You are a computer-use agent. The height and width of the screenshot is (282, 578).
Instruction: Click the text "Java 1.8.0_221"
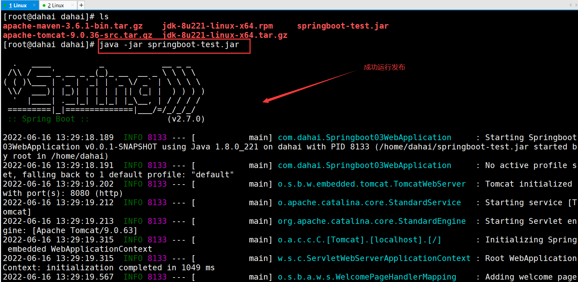(x=224, y=147)
